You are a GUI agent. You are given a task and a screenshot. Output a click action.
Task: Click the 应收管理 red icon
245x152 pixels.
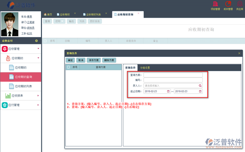[5, 49]
